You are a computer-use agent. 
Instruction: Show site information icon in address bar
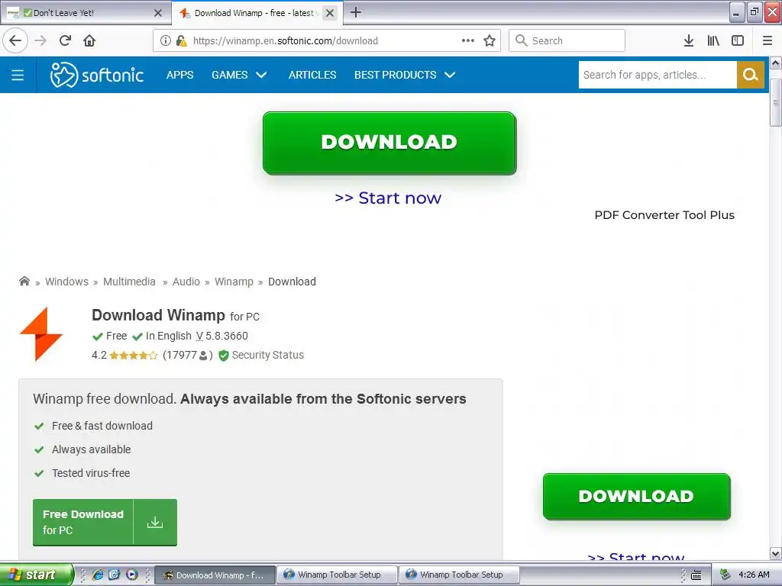166,41
